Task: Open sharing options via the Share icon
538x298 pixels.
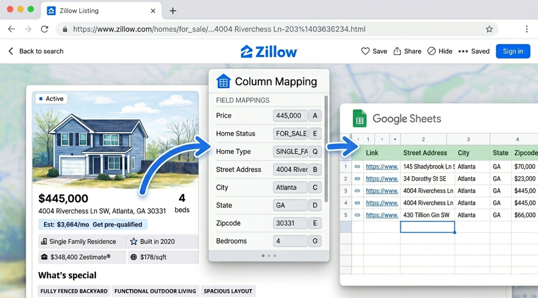Action: (x=397, y=51)
